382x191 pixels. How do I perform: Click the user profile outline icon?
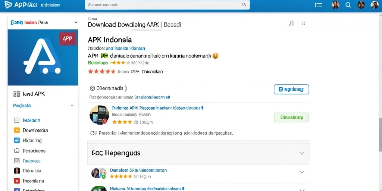click(291, 24)
